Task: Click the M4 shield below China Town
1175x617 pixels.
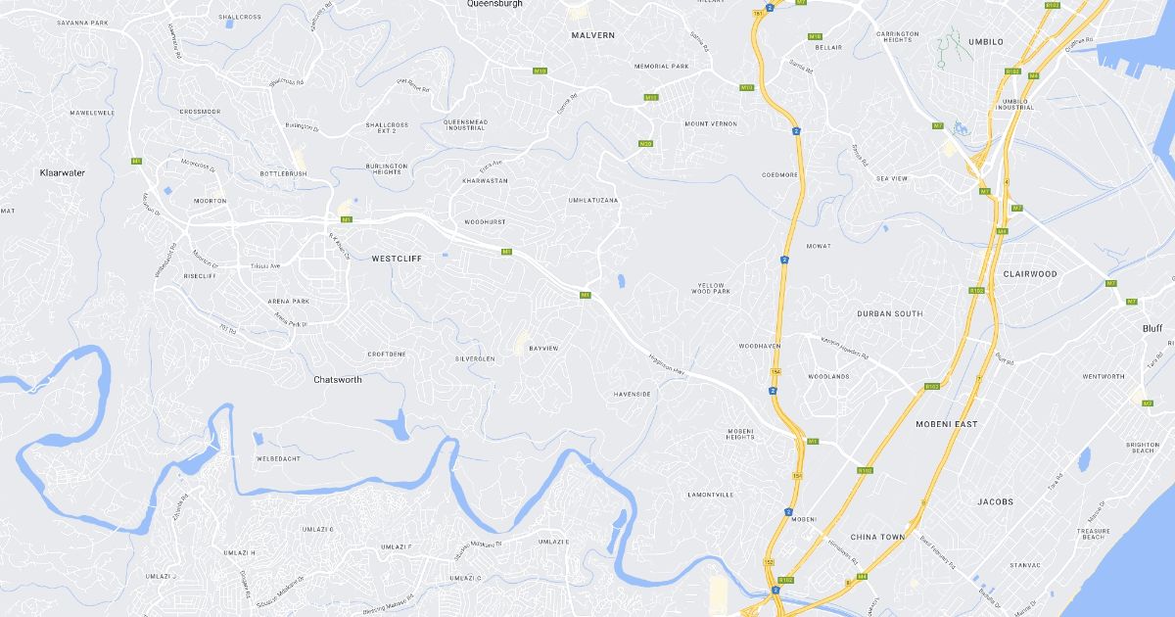Action: [x=862, y=577]
